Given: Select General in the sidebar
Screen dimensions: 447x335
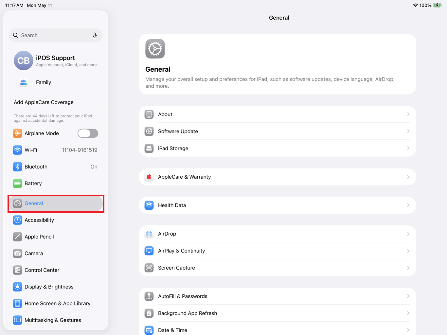Looking at the screenshot, I should click(x=56, y=203).
